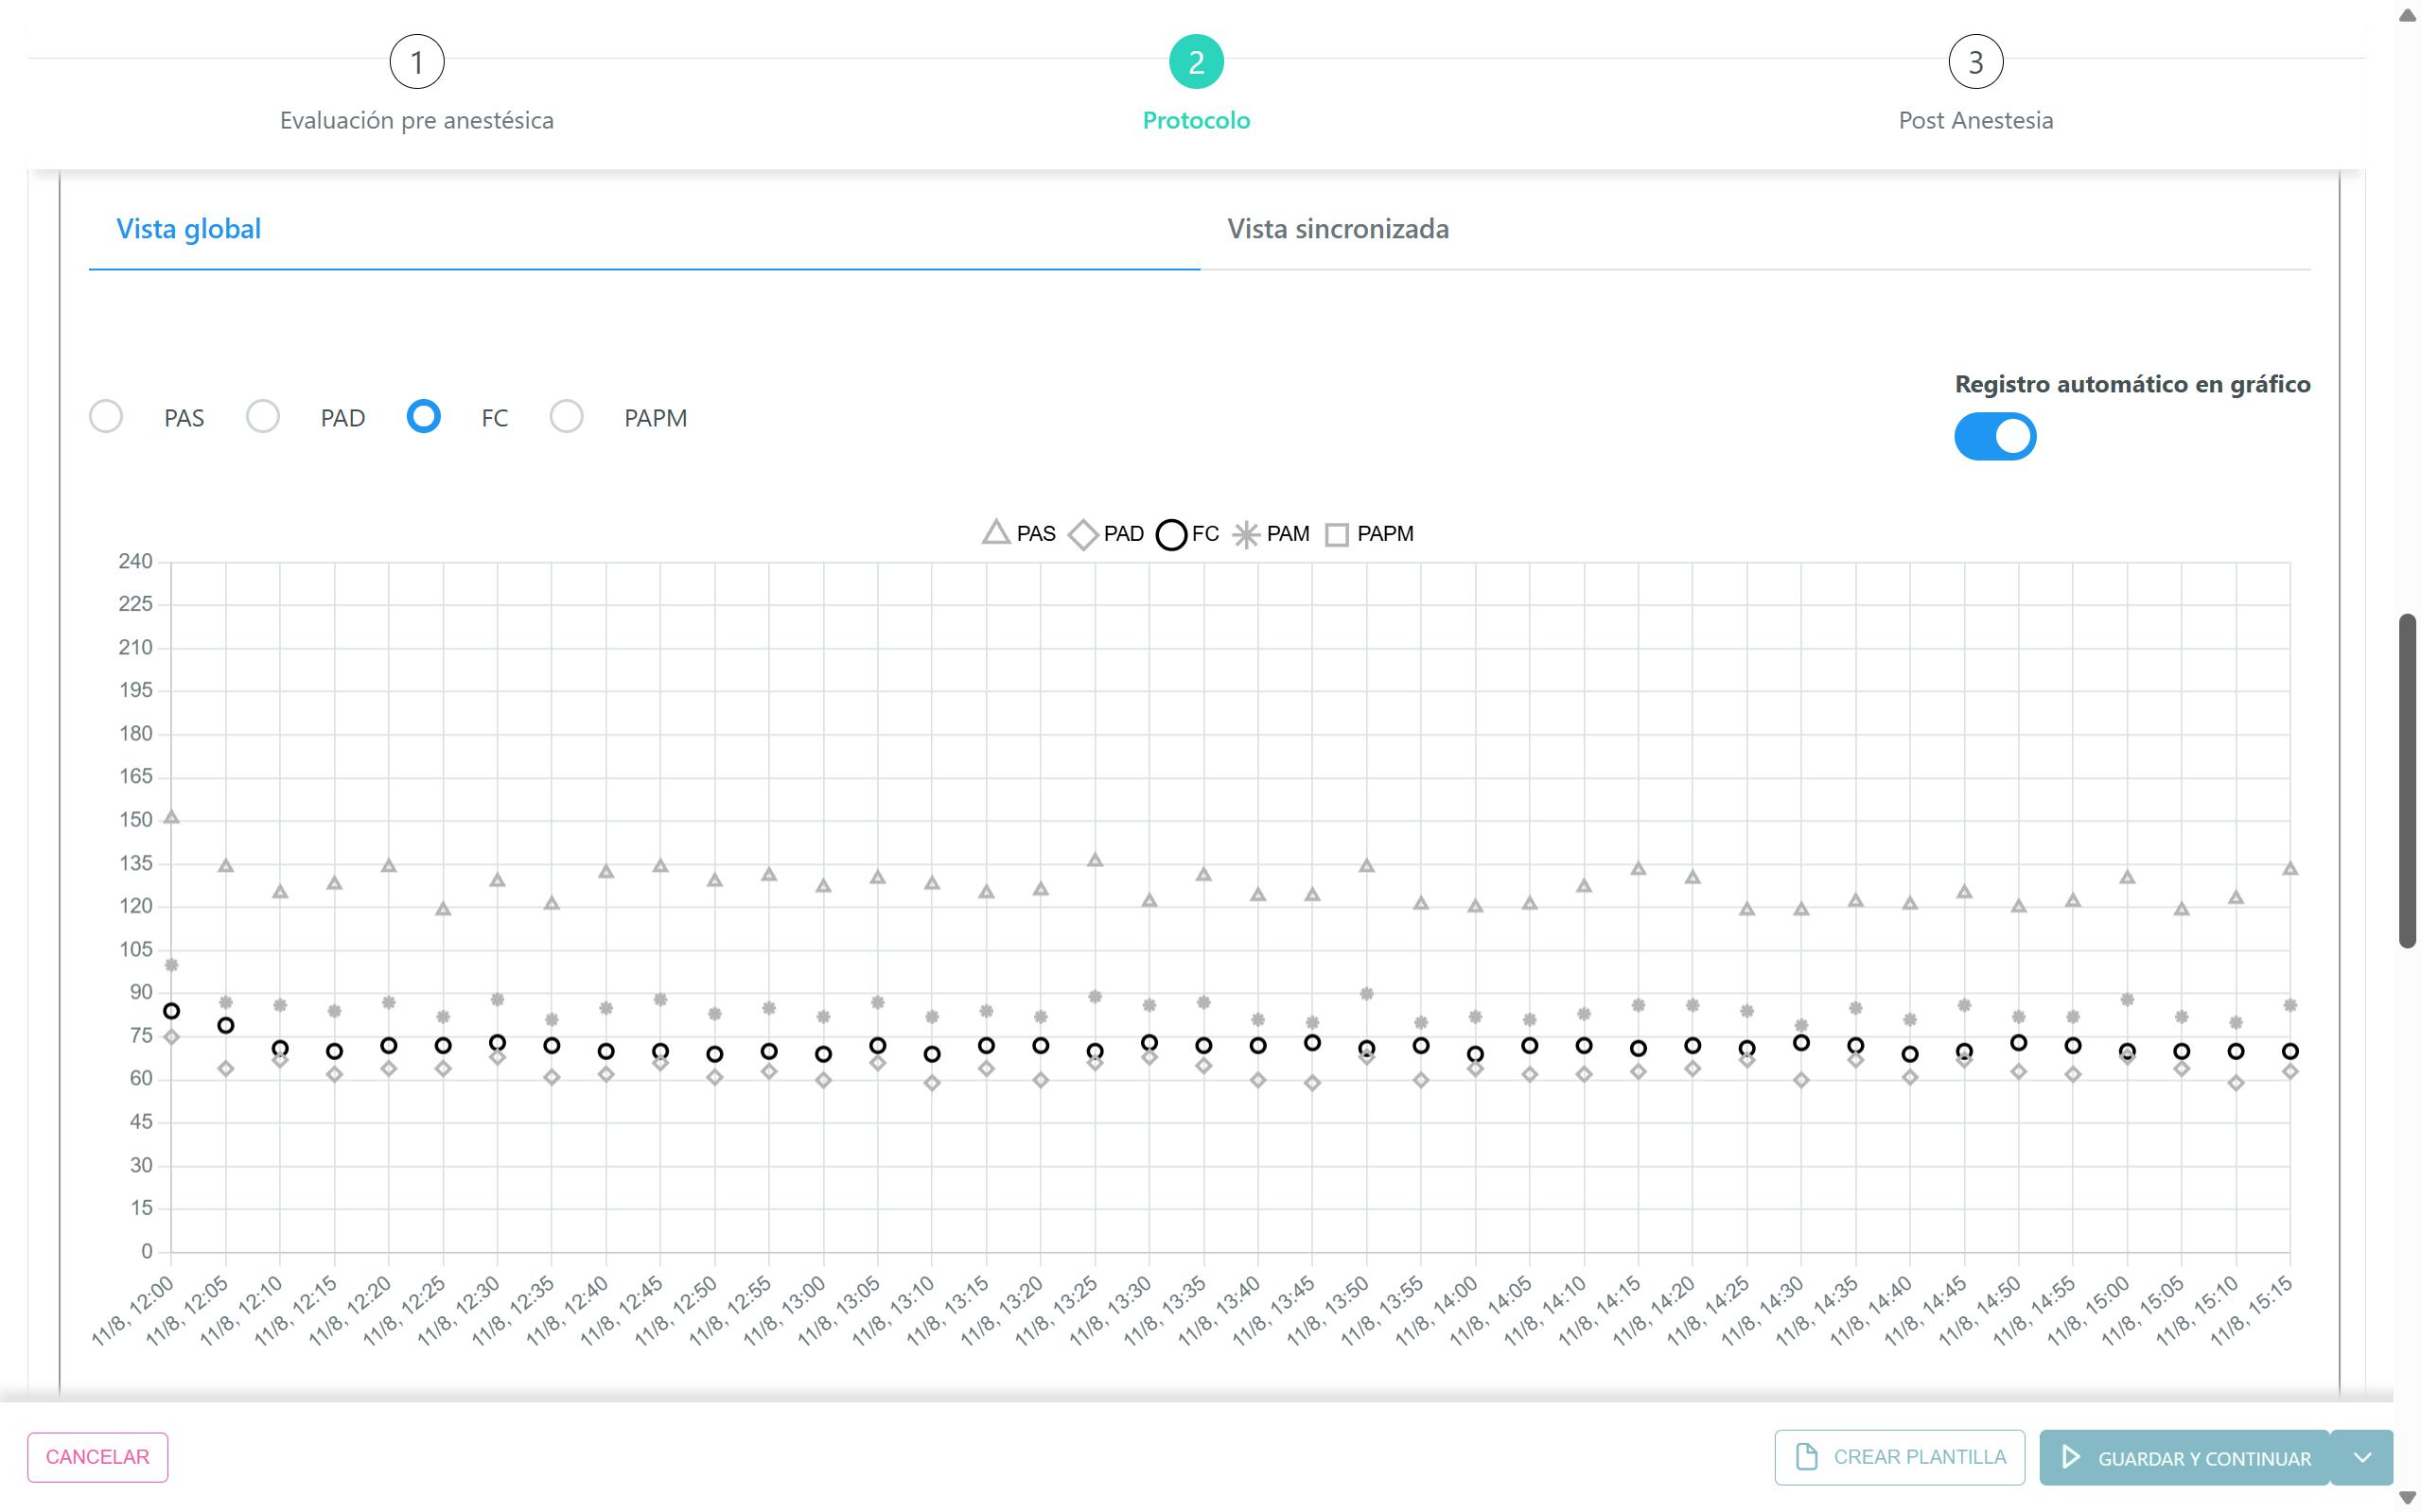Go to step 3 Post Anestesia

pos(1974,62)
